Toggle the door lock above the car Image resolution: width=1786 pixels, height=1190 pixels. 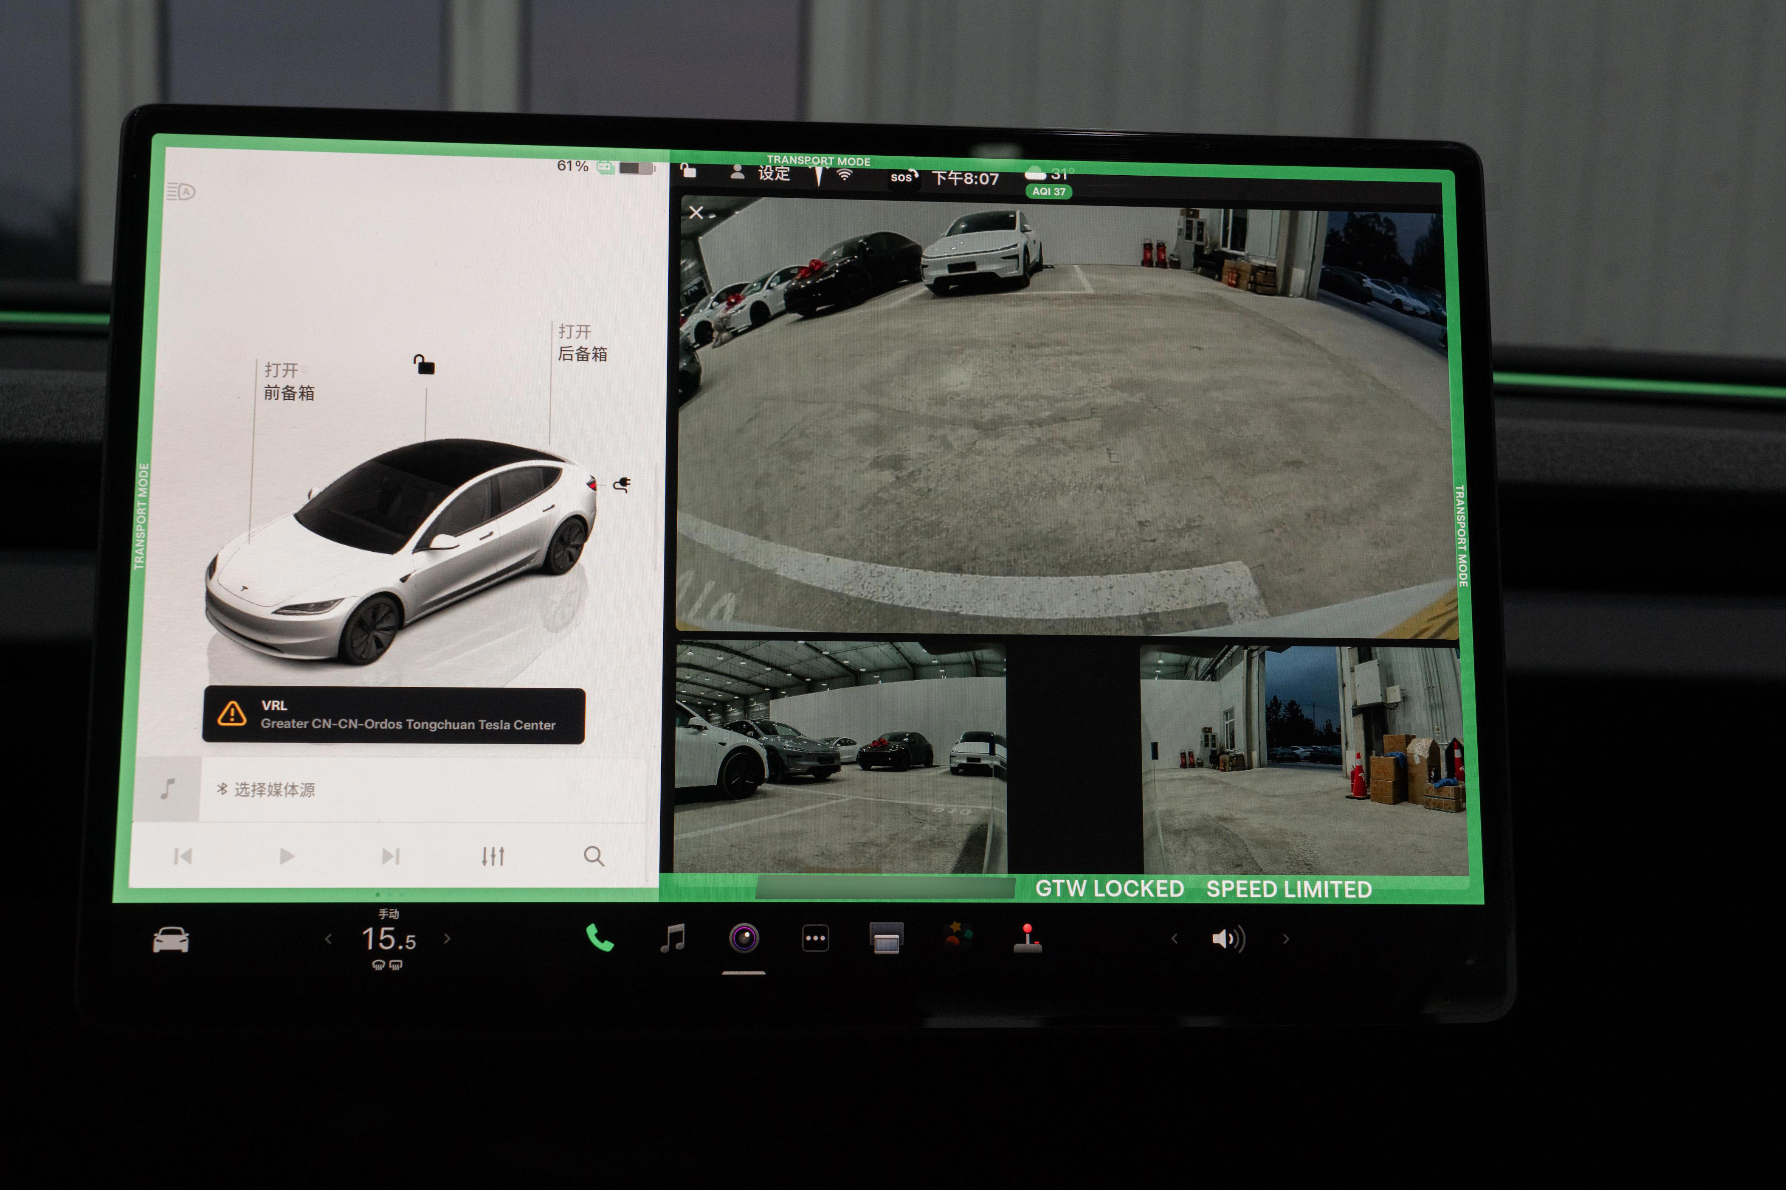click(424, 365)
